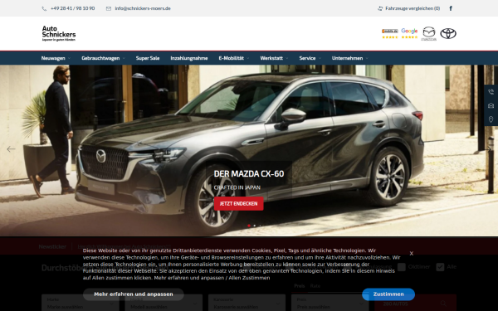
Task: Expand the Unternehmen menu
Action: [x=350, y=58]
